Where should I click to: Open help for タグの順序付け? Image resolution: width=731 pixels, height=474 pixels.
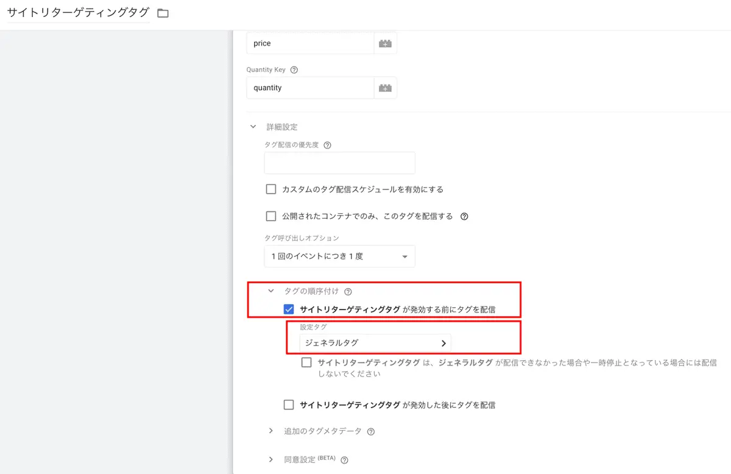coord(347,291)
